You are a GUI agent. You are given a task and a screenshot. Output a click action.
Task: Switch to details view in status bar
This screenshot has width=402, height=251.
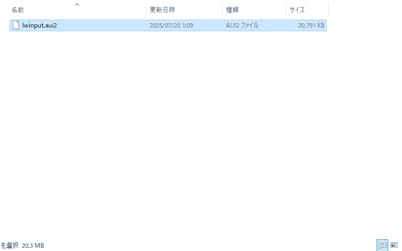tap(382, 245)
